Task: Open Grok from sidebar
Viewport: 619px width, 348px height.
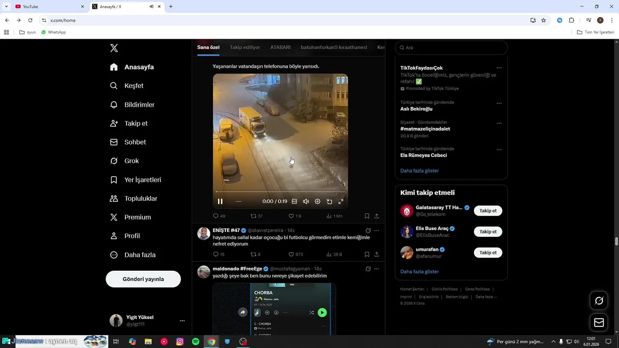Action: (x=124, y=161)
